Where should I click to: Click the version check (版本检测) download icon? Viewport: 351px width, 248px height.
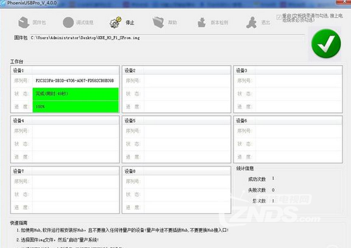201,22
